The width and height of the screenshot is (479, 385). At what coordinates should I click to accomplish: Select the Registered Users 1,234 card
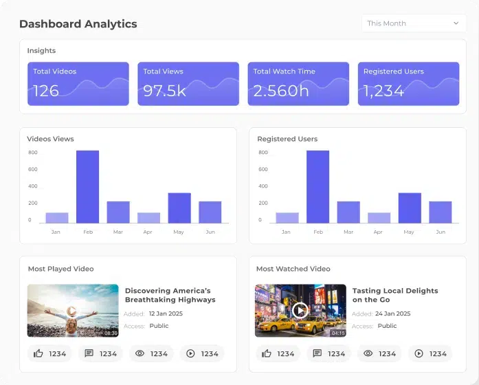[408, 84]
